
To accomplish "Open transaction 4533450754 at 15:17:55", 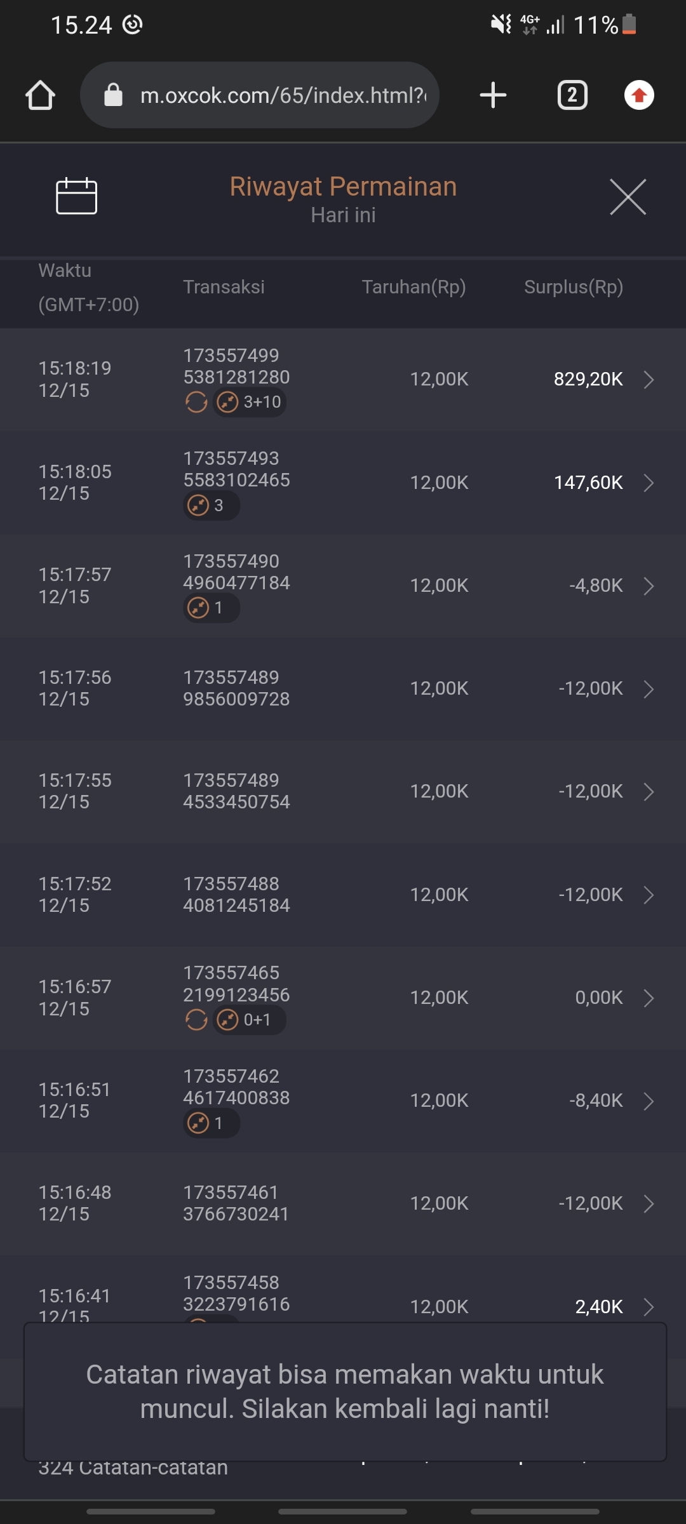I will click(x=236, y=791).
